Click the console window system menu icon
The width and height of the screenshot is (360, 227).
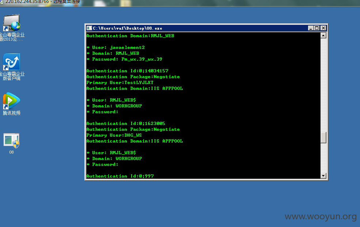tap(89, 28)
